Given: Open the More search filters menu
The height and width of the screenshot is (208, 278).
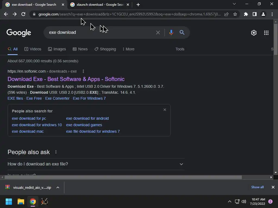Looking at the screenshot, I should (x=128, y=49).
